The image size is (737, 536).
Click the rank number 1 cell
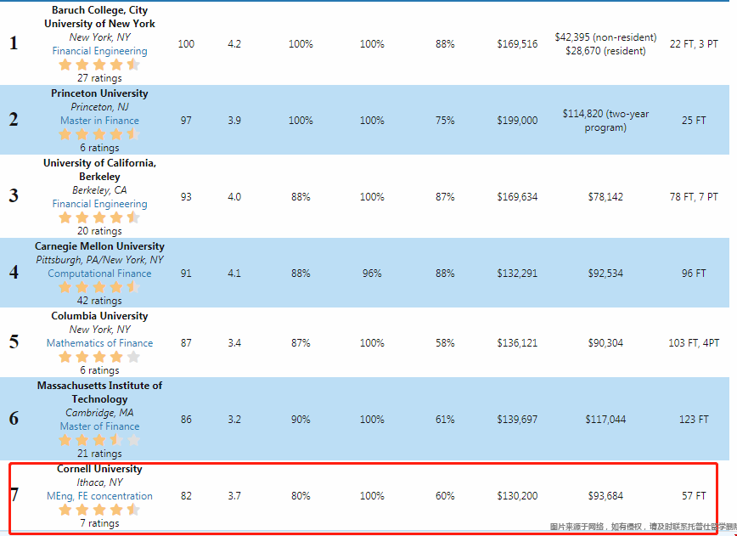pyautogui.click(x=14, y=43)
